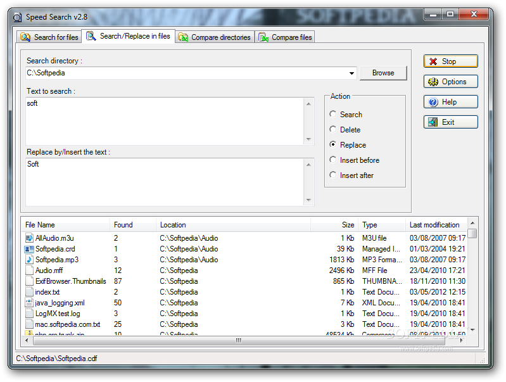
Task: Click the Search for files tab icon
Action: pos(25,37)
